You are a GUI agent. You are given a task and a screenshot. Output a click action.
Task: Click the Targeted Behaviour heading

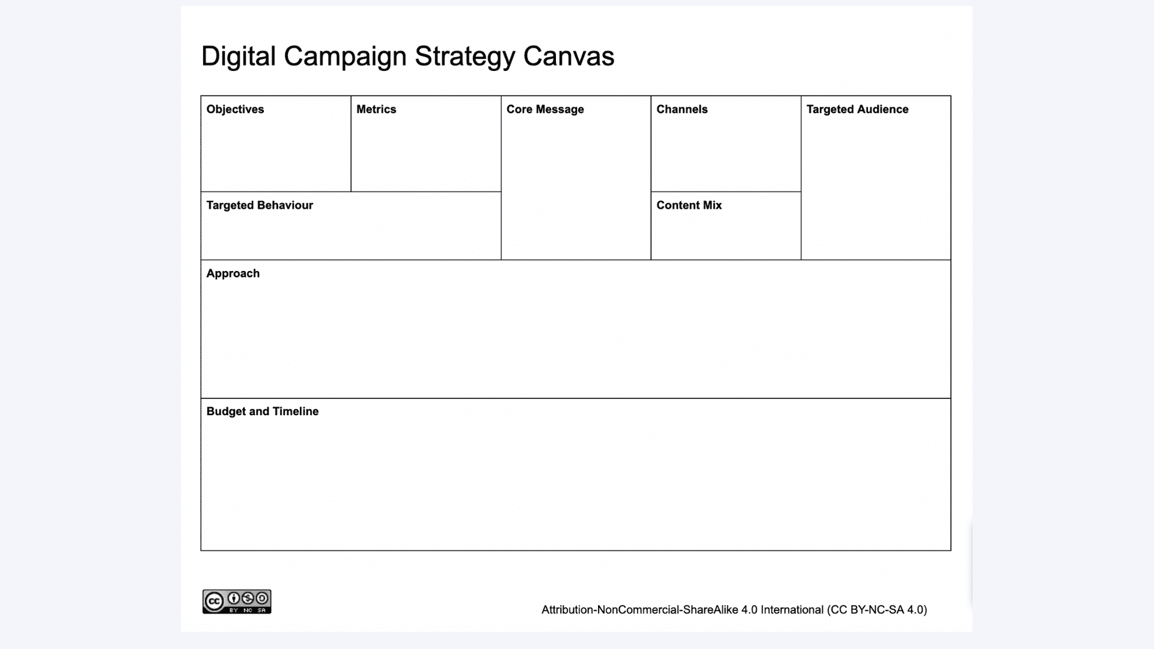click(260, 206)
